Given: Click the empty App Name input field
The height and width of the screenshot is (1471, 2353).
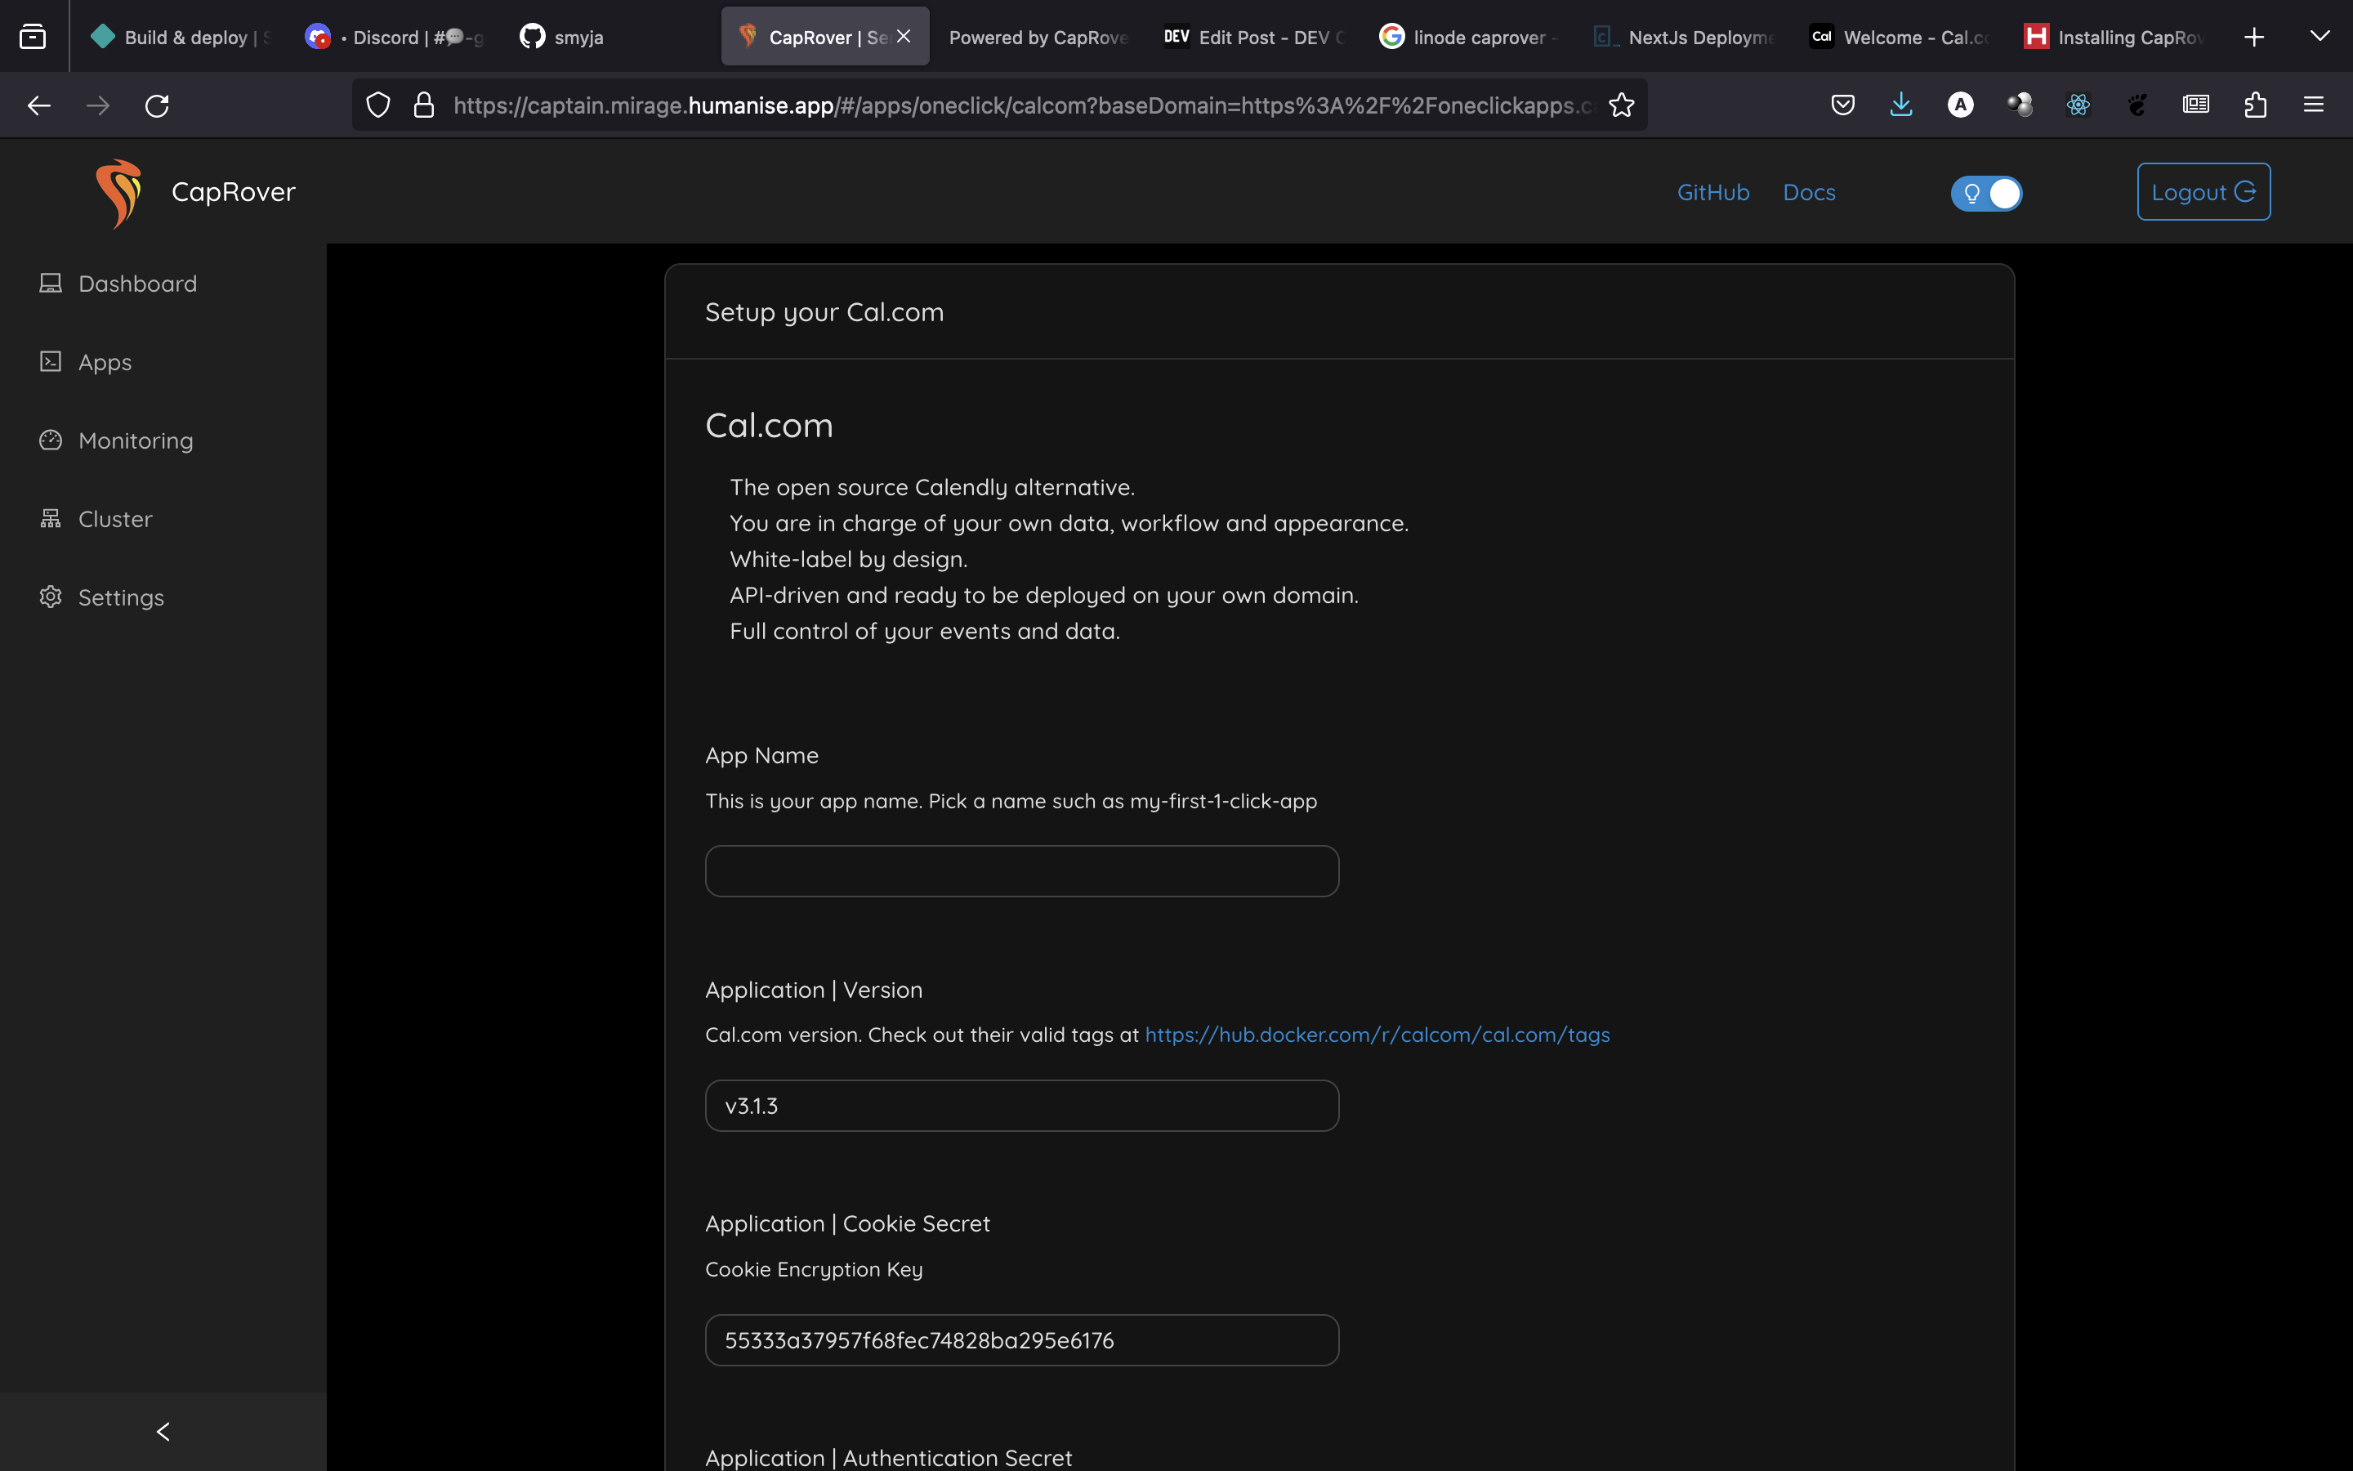Looking at the screenshot, I should [x=1021, y=870].
